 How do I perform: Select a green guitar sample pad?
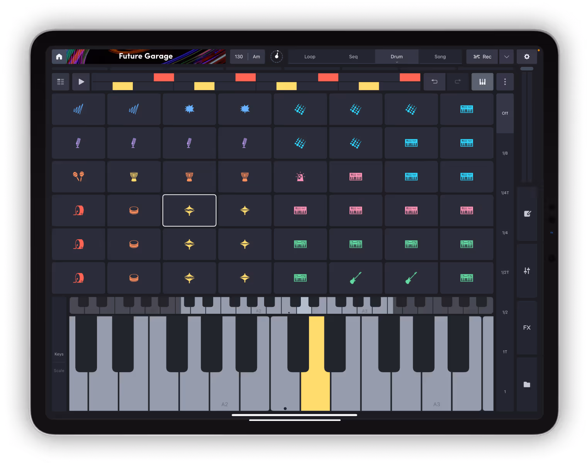(355, 277)
